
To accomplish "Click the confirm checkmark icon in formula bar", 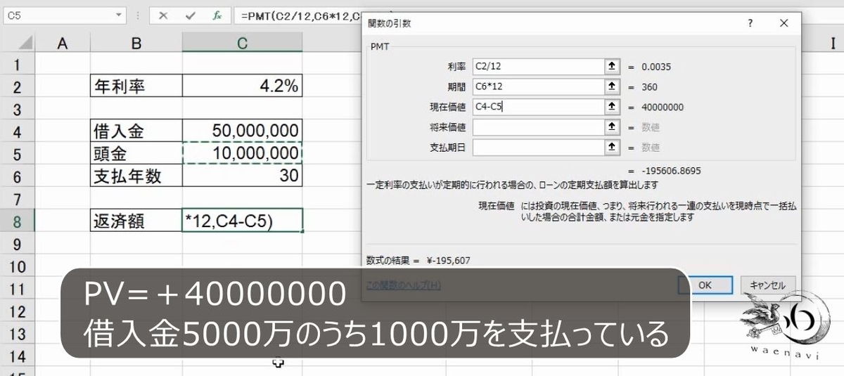I will click(190, 15).
